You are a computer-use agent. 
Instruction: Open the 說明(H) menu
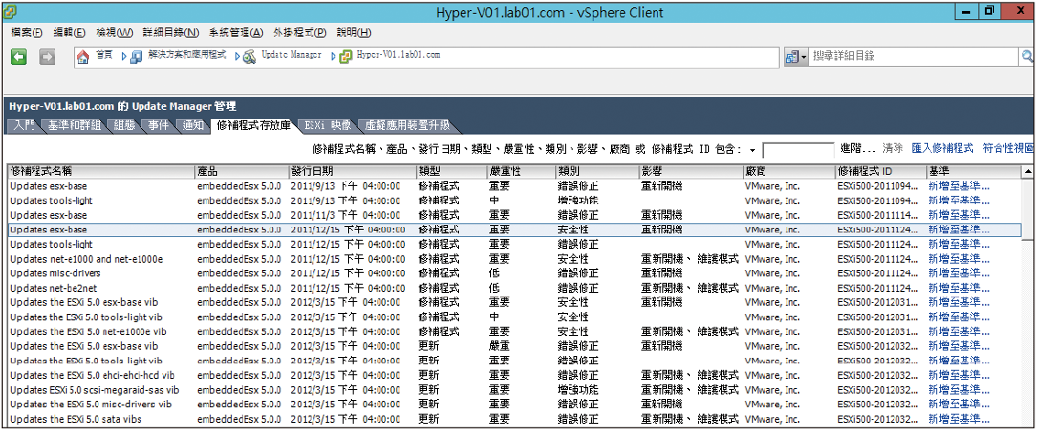355,32
